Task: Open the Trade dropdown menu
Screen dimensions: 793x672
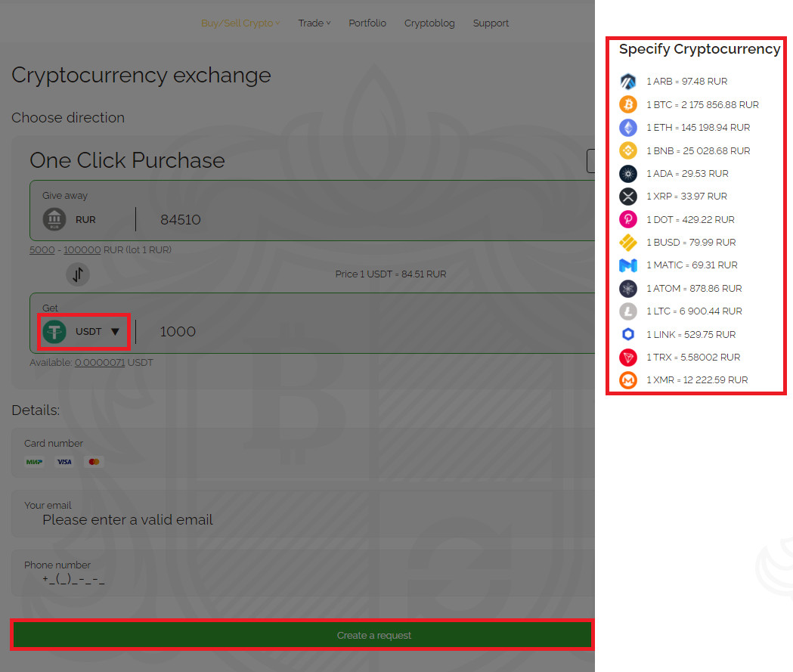Action: coord(314,23)
